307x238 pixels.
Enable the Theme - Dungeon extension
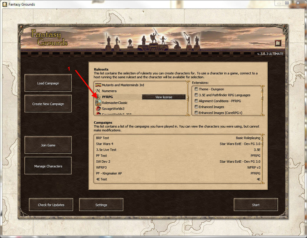(196, 89)
